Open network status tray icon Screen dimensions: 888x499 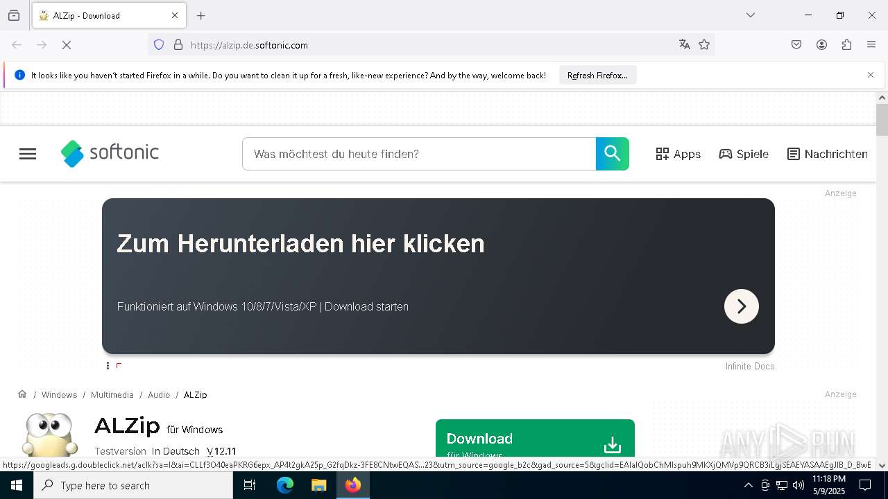click(782, 485)
